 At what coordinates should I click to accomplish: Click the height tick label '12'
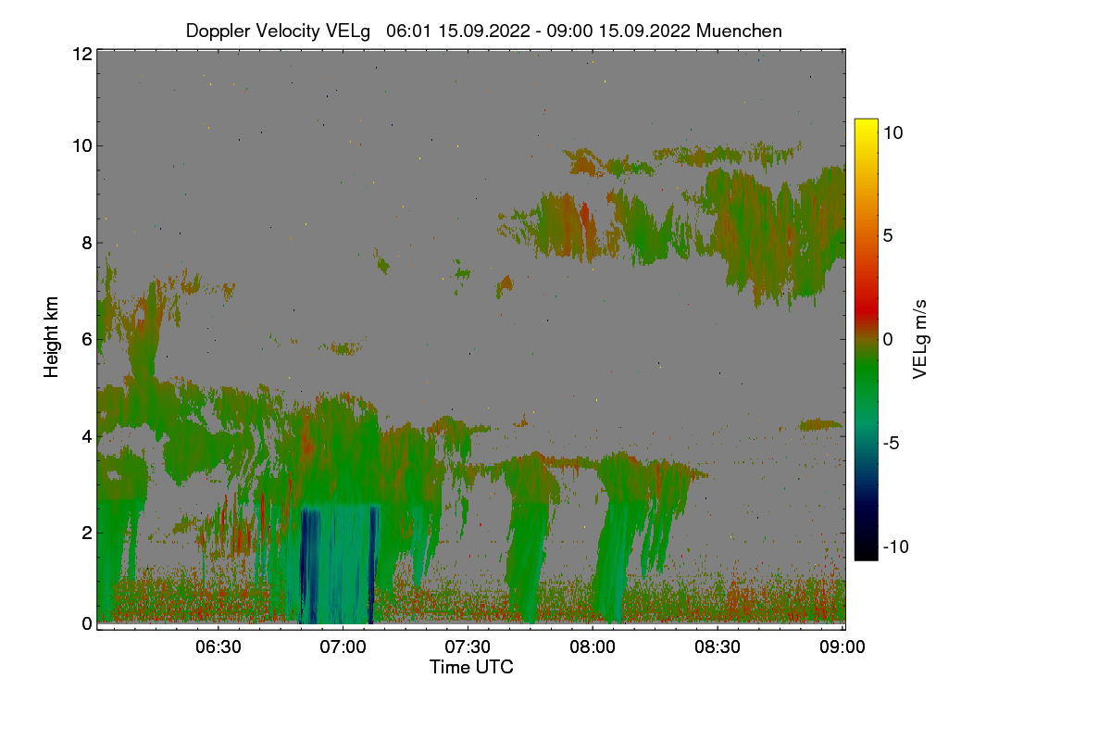click(x=81, y=54)
